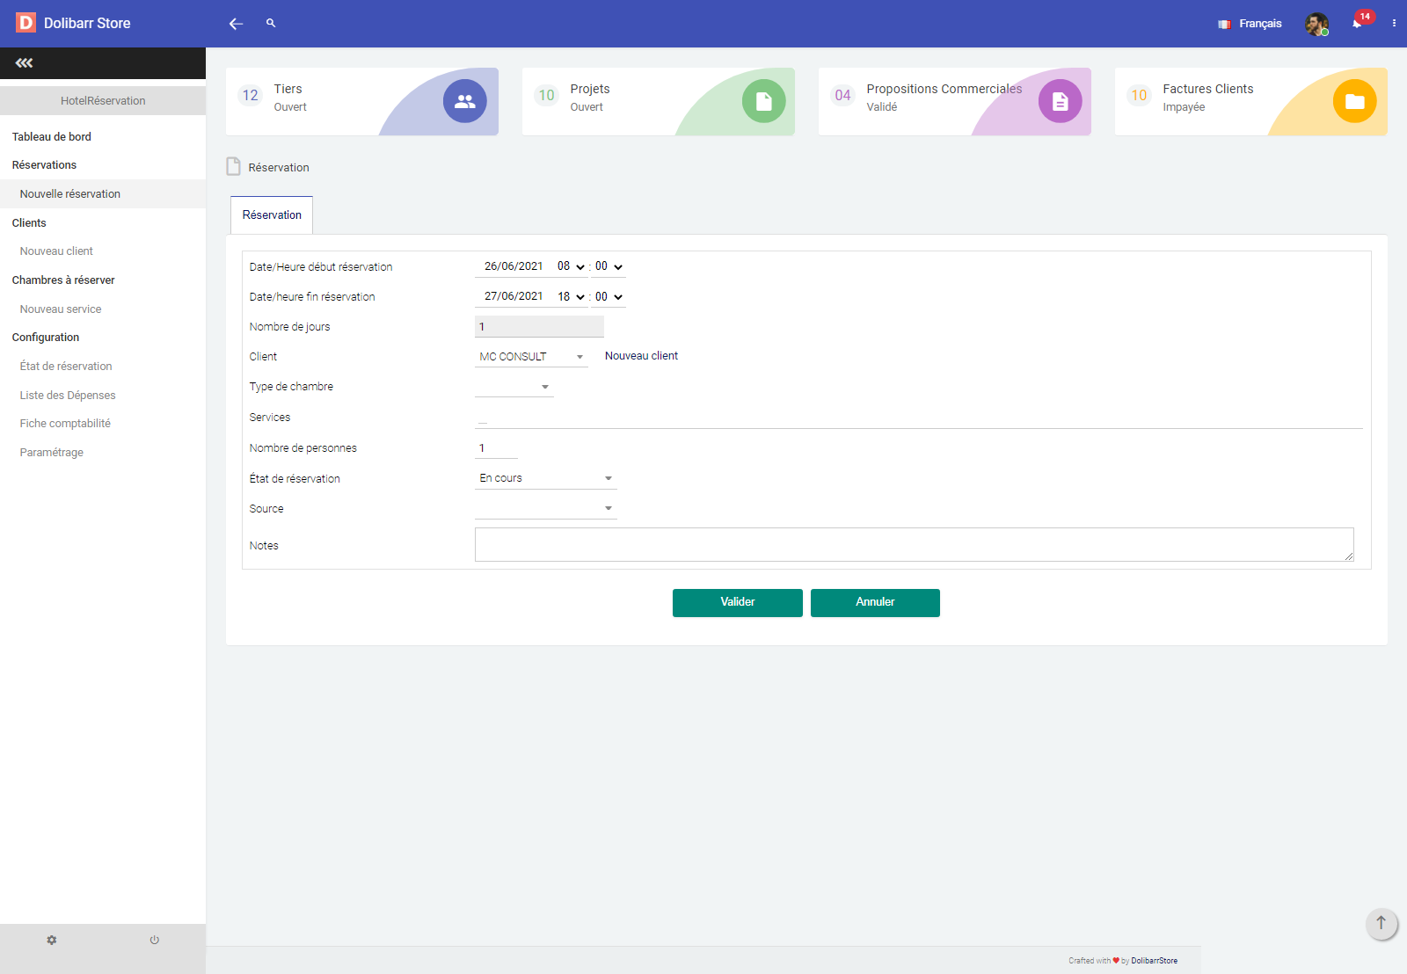Viewport: 1407px width, 974px height.
Task: Click the Valider button
Action: click(738, 603)
